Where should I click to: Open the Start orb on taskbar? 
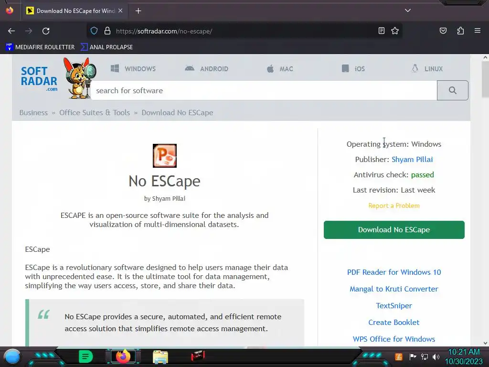[x=12, y=356]
